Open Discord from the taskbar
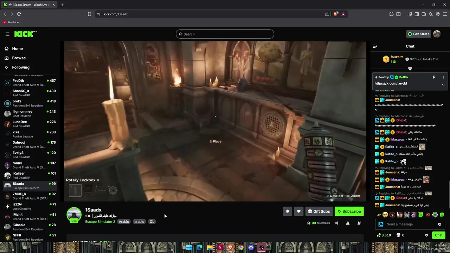Image resolution: width=450 pixels, height=253 pixels. 251,247
